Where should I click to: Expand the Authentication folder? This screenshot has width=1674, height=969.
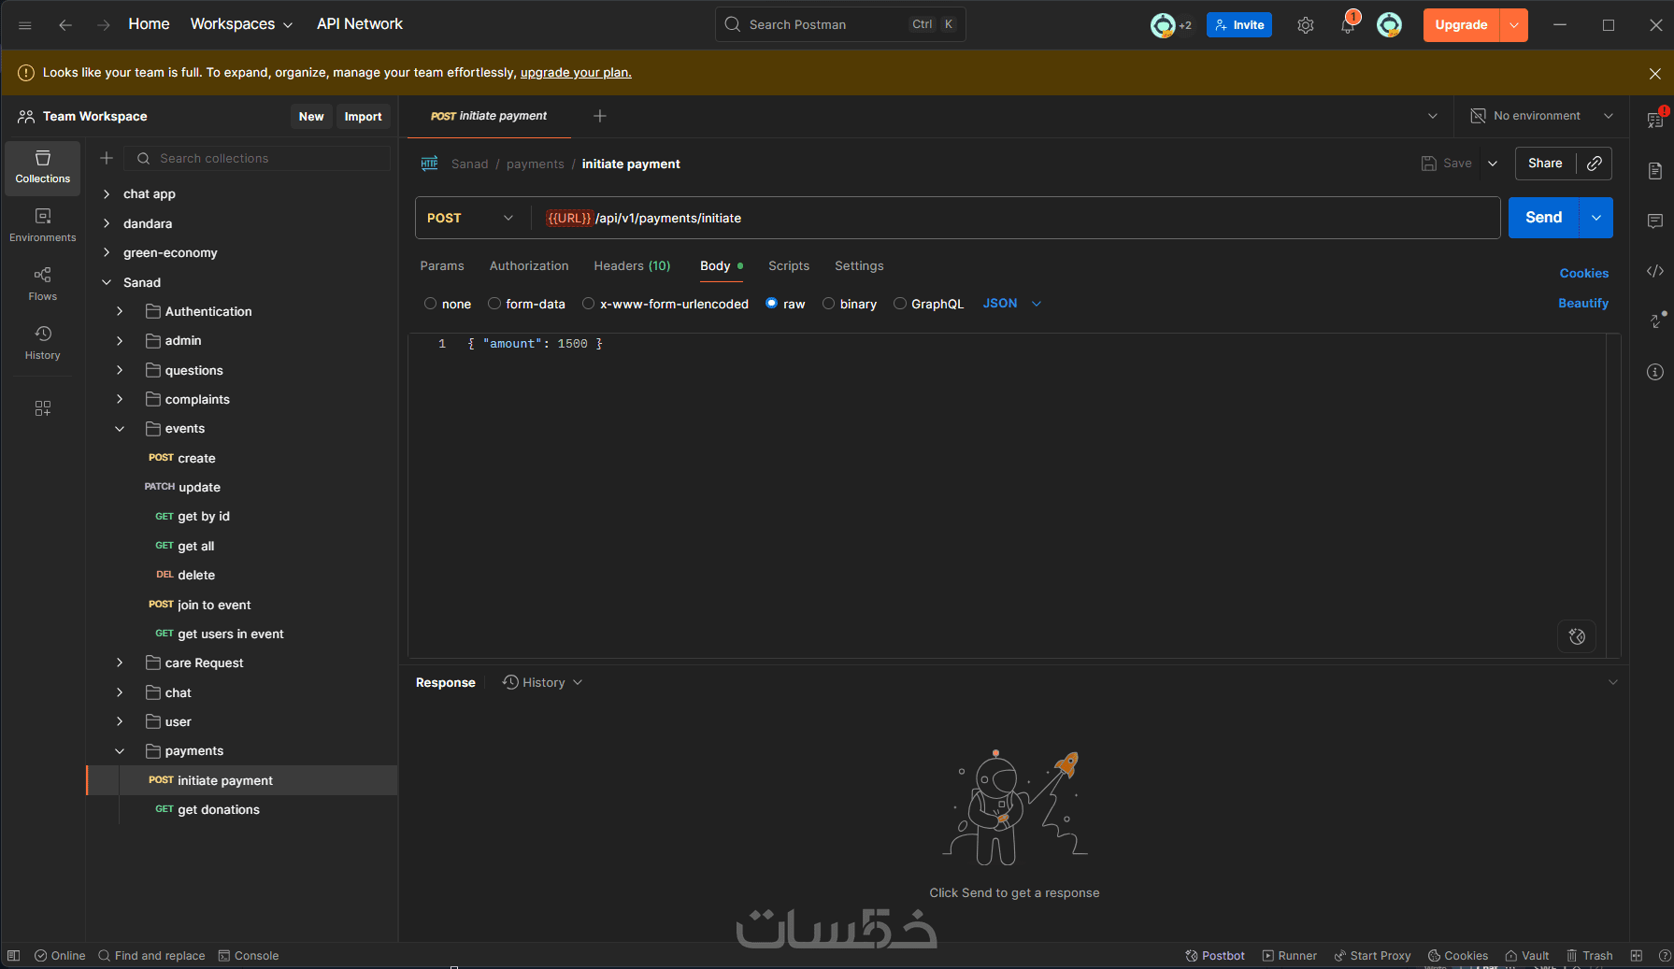click(x=120, y=311)
